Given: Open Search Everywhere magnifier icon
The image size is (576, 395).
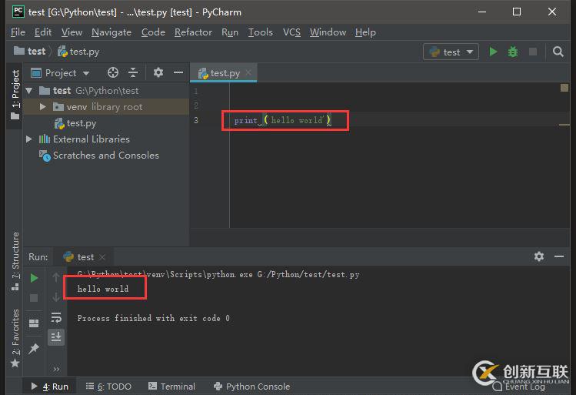Looking at the screenshot, I should pos(558,52).
